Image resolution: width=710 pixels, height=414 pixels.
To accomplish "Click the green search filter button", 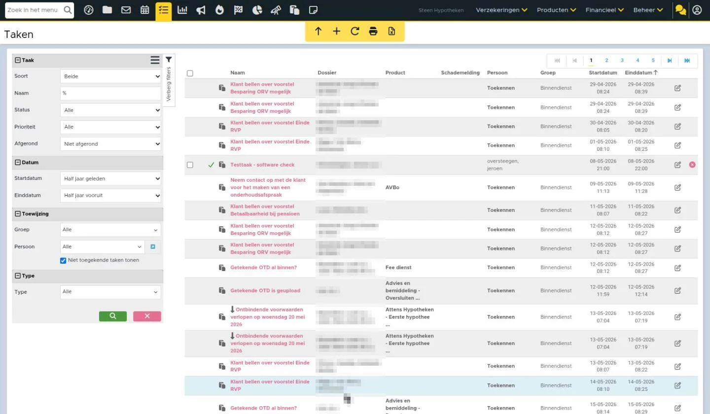I will 113,316.
